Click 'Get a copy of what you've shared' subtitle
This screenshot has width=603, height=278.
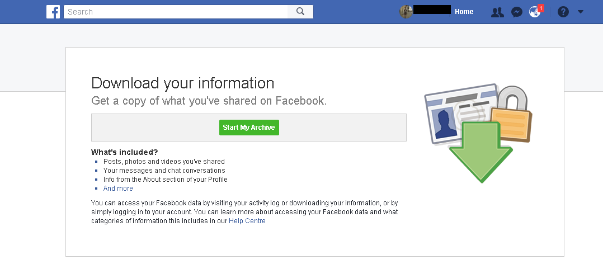tap(209, 101)
